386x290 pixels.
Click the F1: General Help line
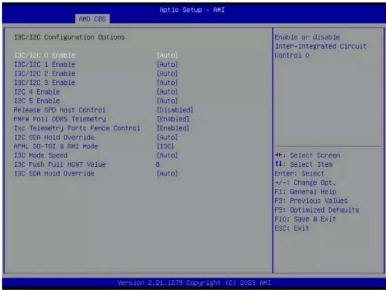point(305,192)
